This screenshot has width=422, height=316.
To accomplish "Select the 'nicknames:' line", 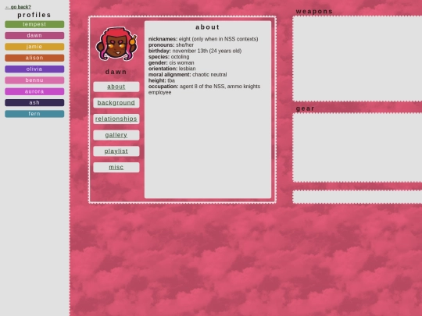I will (203, 39).
